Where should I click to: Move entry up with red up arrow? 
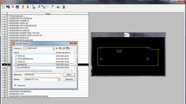pos(23,7)
